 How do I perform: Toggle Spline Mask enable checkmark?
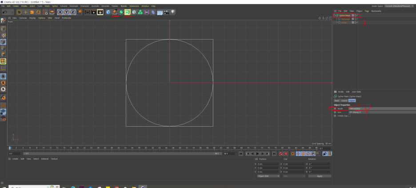pos(357,16)
